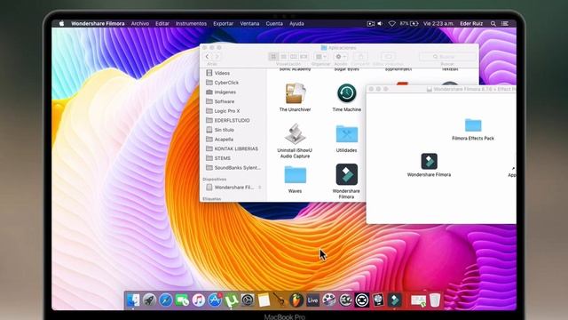Switch Finder to list view
This screenshot has height=320, width=568.
284,57
